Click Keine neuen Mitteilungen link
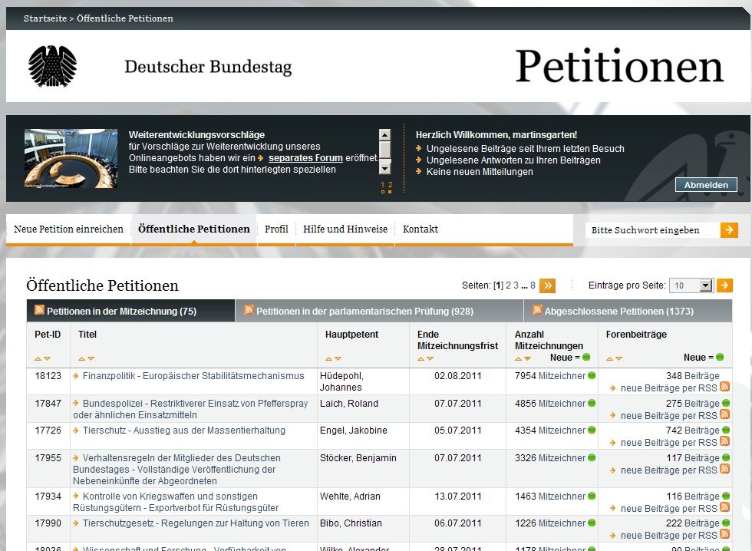The height and width of the screenshot is (551, 752). [480, 172]
